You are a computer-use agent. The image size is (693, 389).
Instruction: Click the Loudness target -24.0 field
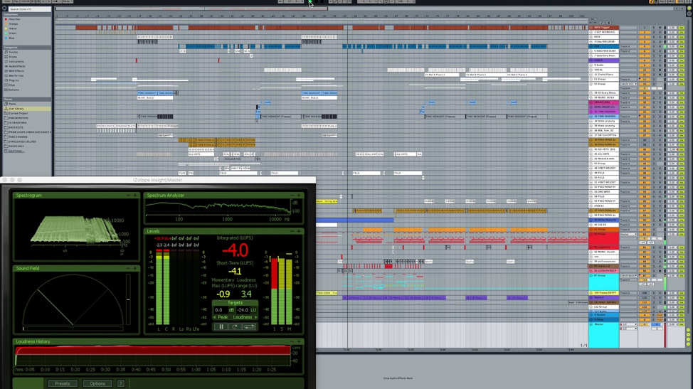click(x=243, y=310)
